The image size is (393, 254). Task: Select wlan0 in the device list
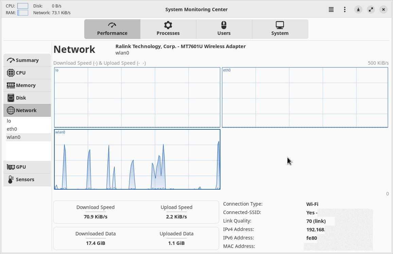tap(14, 137)
